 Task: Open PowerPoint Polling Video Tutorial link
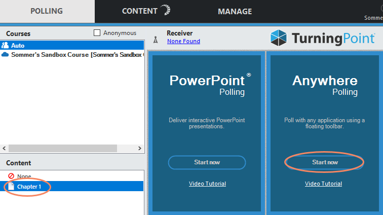point(207,184)
